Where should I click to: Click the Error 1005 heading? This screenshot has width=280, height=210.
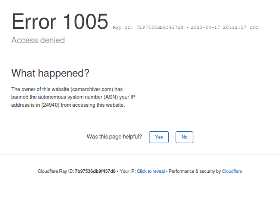(60, 22)
